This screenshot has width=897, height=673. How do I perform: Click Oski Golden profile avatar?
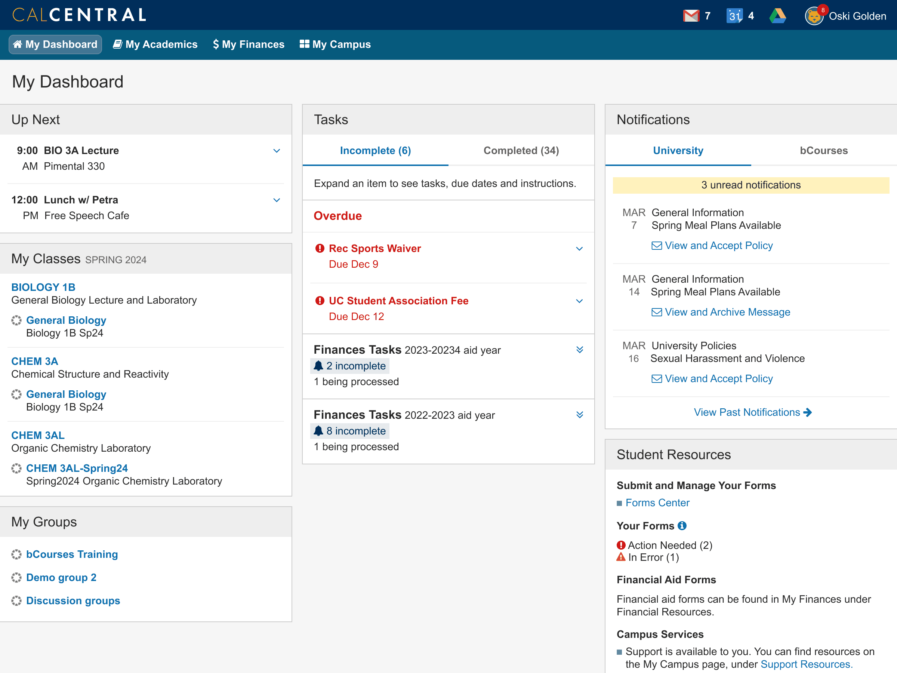(x=813, y=16)
